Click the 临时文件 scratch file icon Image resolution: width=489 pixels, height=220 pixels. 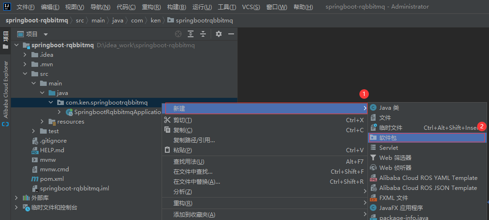point(373,127)
